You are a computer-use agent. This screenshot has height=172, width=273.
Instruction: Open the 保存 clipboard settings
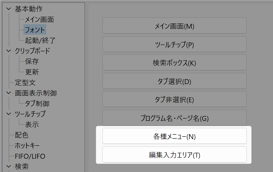[32, 62]
